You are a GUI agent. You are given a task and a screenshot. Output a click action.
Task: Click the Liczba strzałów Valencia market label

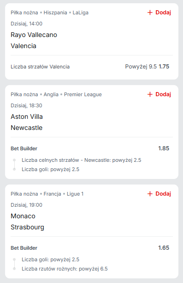coord(40,67)
